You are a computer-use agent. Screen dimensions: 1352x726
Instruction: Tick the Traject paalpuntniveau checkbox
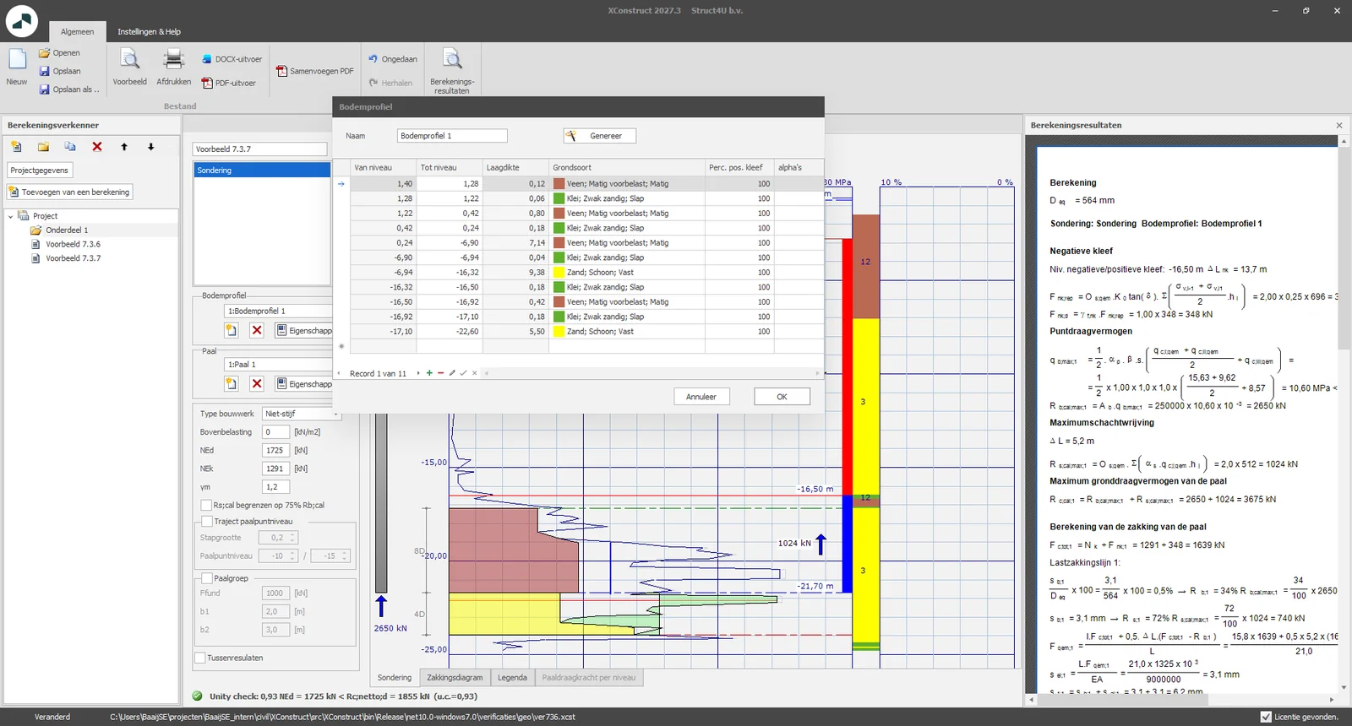[206, 522]
